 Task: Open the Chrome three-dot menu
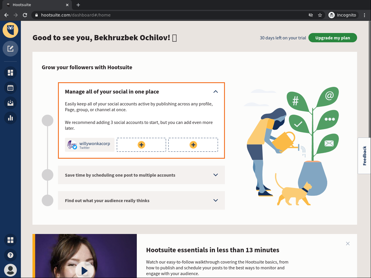[365, 15]
